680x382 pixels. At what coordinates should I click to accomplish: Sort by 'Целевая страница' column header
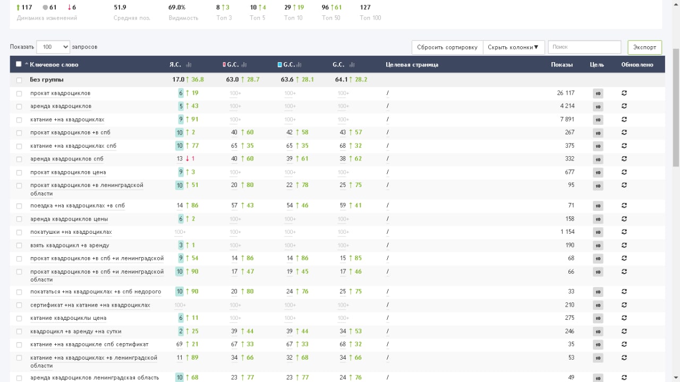click(412, 65)
